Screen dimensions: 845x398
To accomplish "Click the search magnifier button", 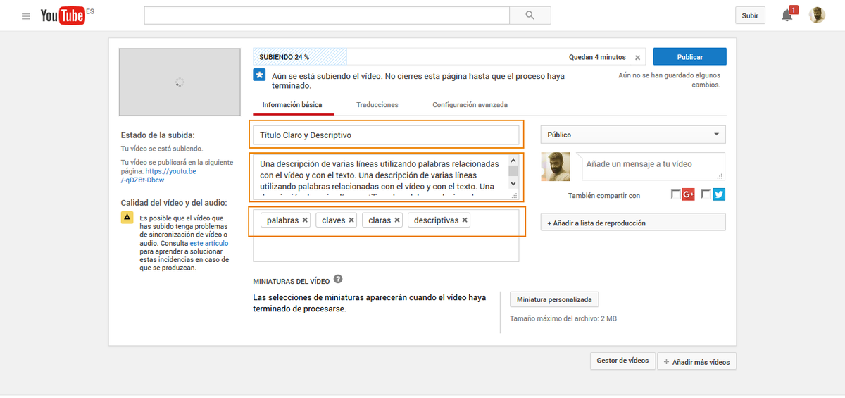I will tap(530, 15).
